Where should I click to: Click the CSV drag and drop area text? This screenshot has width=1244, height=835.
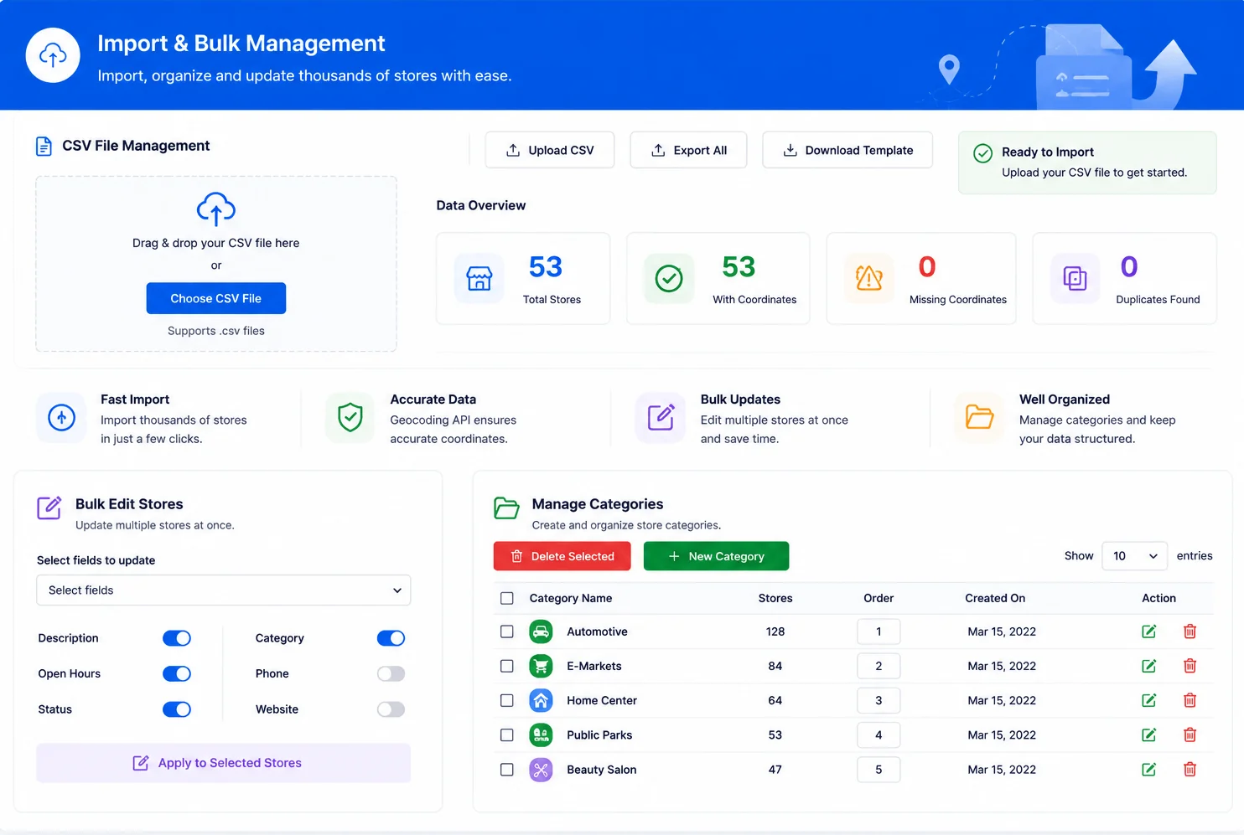[216, 243]
